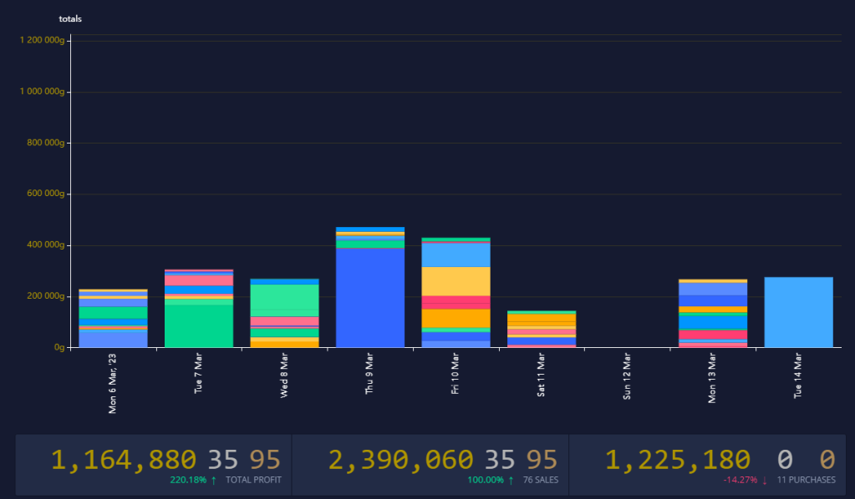The height and width of the screenshot is (499, 855).
Task: Click the Sat 11 Mar stacked bar
Action: [x=542, y=329]
